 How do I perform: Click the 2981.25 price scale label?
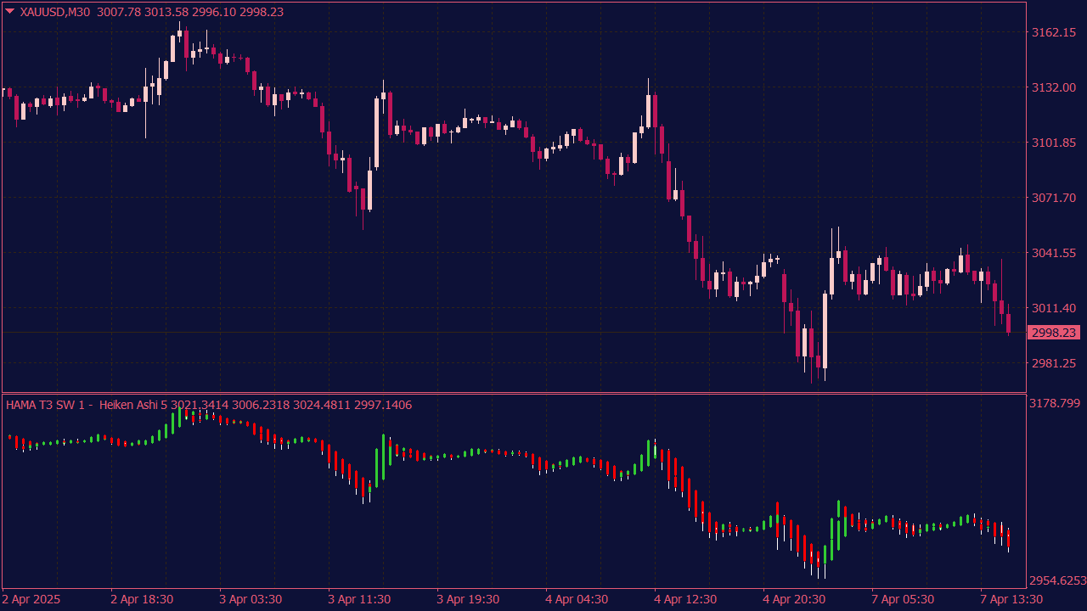tap(1053, 363)
